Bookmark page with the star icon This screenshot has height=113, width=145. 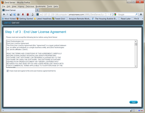coord(106,14)
